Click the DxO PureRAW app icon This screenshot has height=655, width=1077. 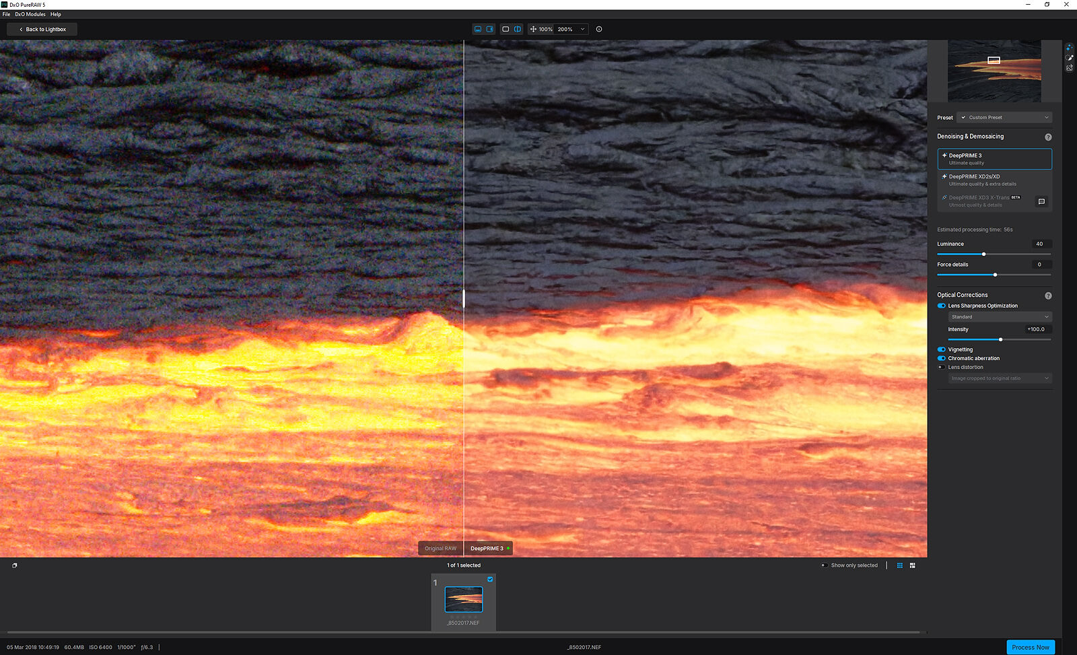(x=4, y=5)
